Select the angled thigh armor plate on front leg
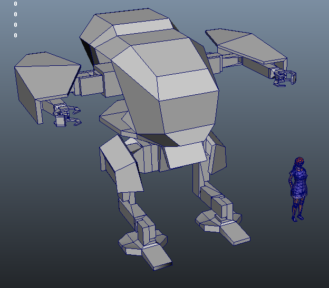 click(121, 164)
